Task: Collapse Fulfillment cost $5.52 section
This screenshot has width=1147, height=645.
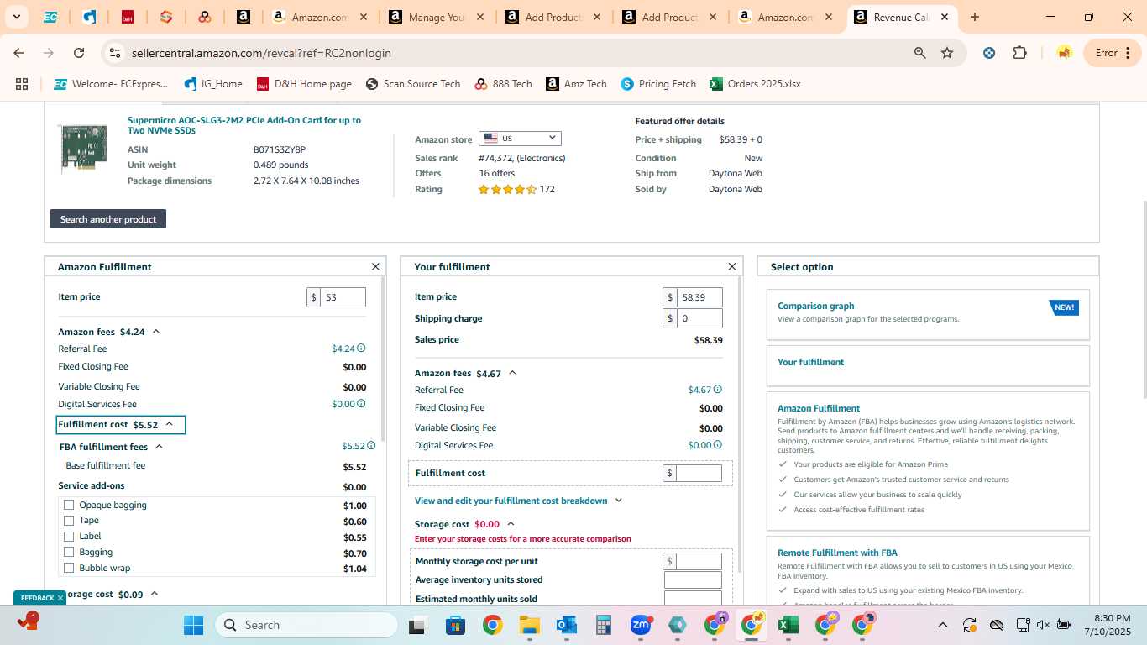Action: click(169, 424)
